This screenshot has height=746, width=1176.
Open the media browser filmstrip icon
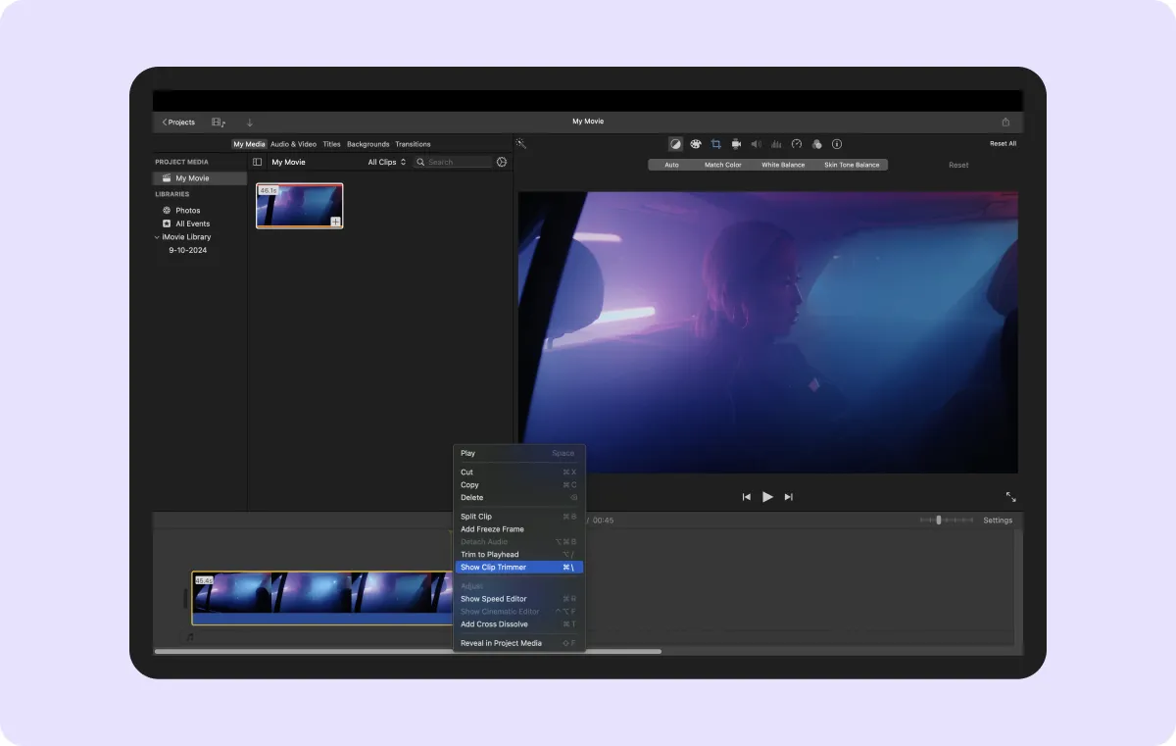(x=219, y=123)
